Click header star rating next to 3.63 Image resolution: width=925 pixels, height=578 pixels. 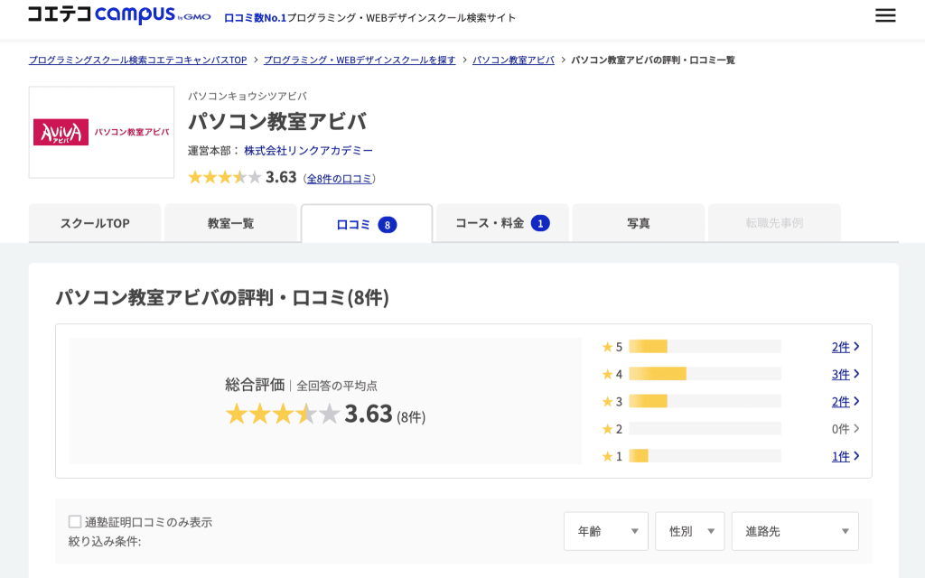[x=224, y=177]
